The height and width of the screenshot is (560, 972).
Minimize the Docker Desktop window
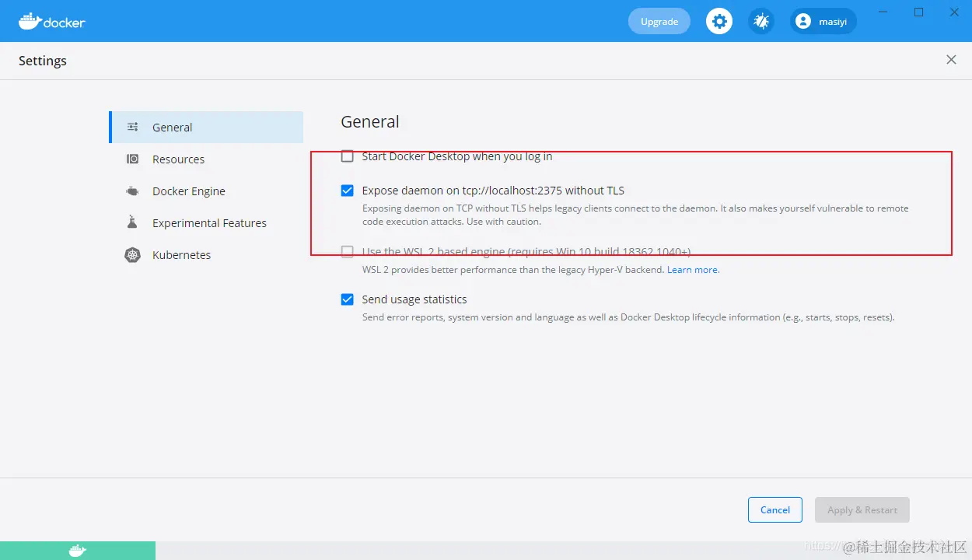[883, 12]
